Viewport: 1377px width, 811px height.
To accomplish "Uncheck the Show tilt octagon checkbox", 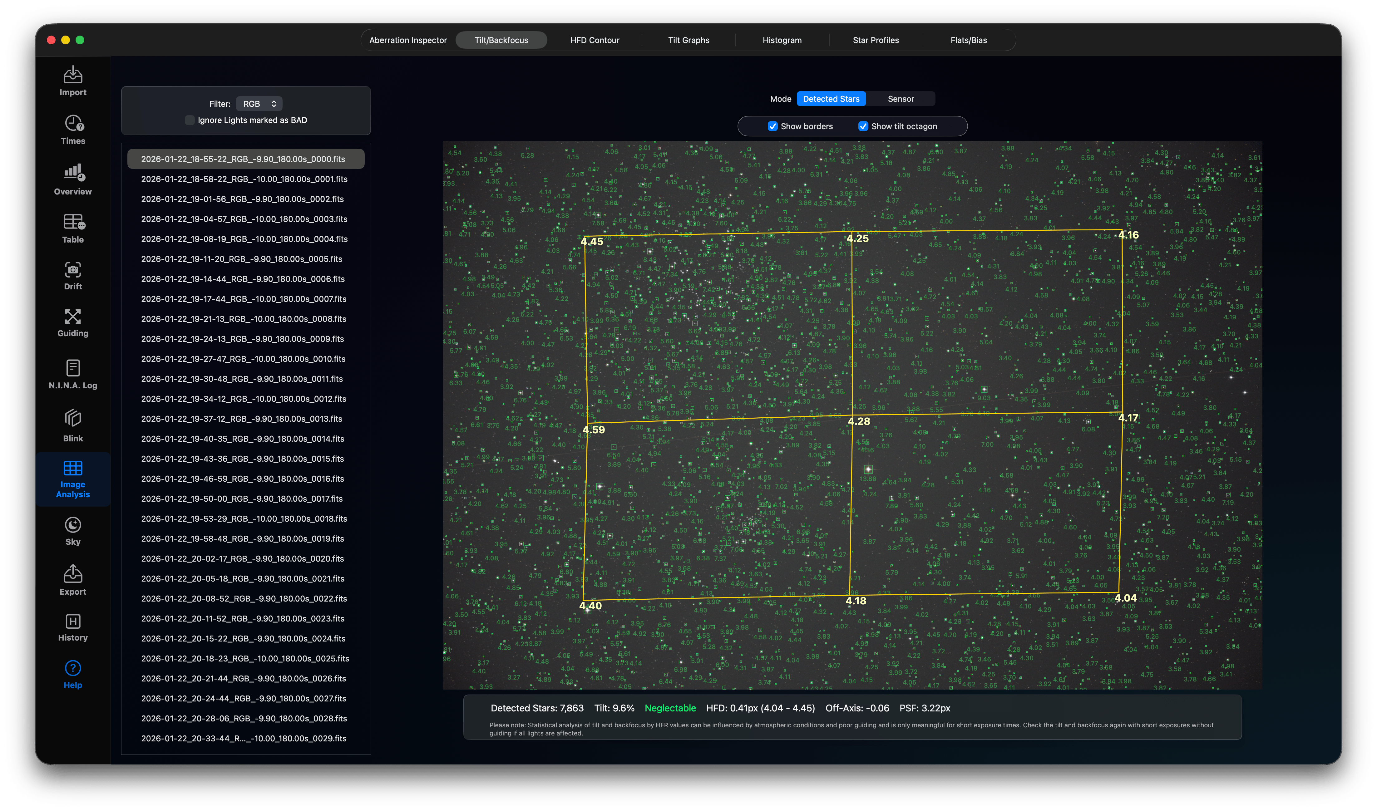I will point(863,126).
